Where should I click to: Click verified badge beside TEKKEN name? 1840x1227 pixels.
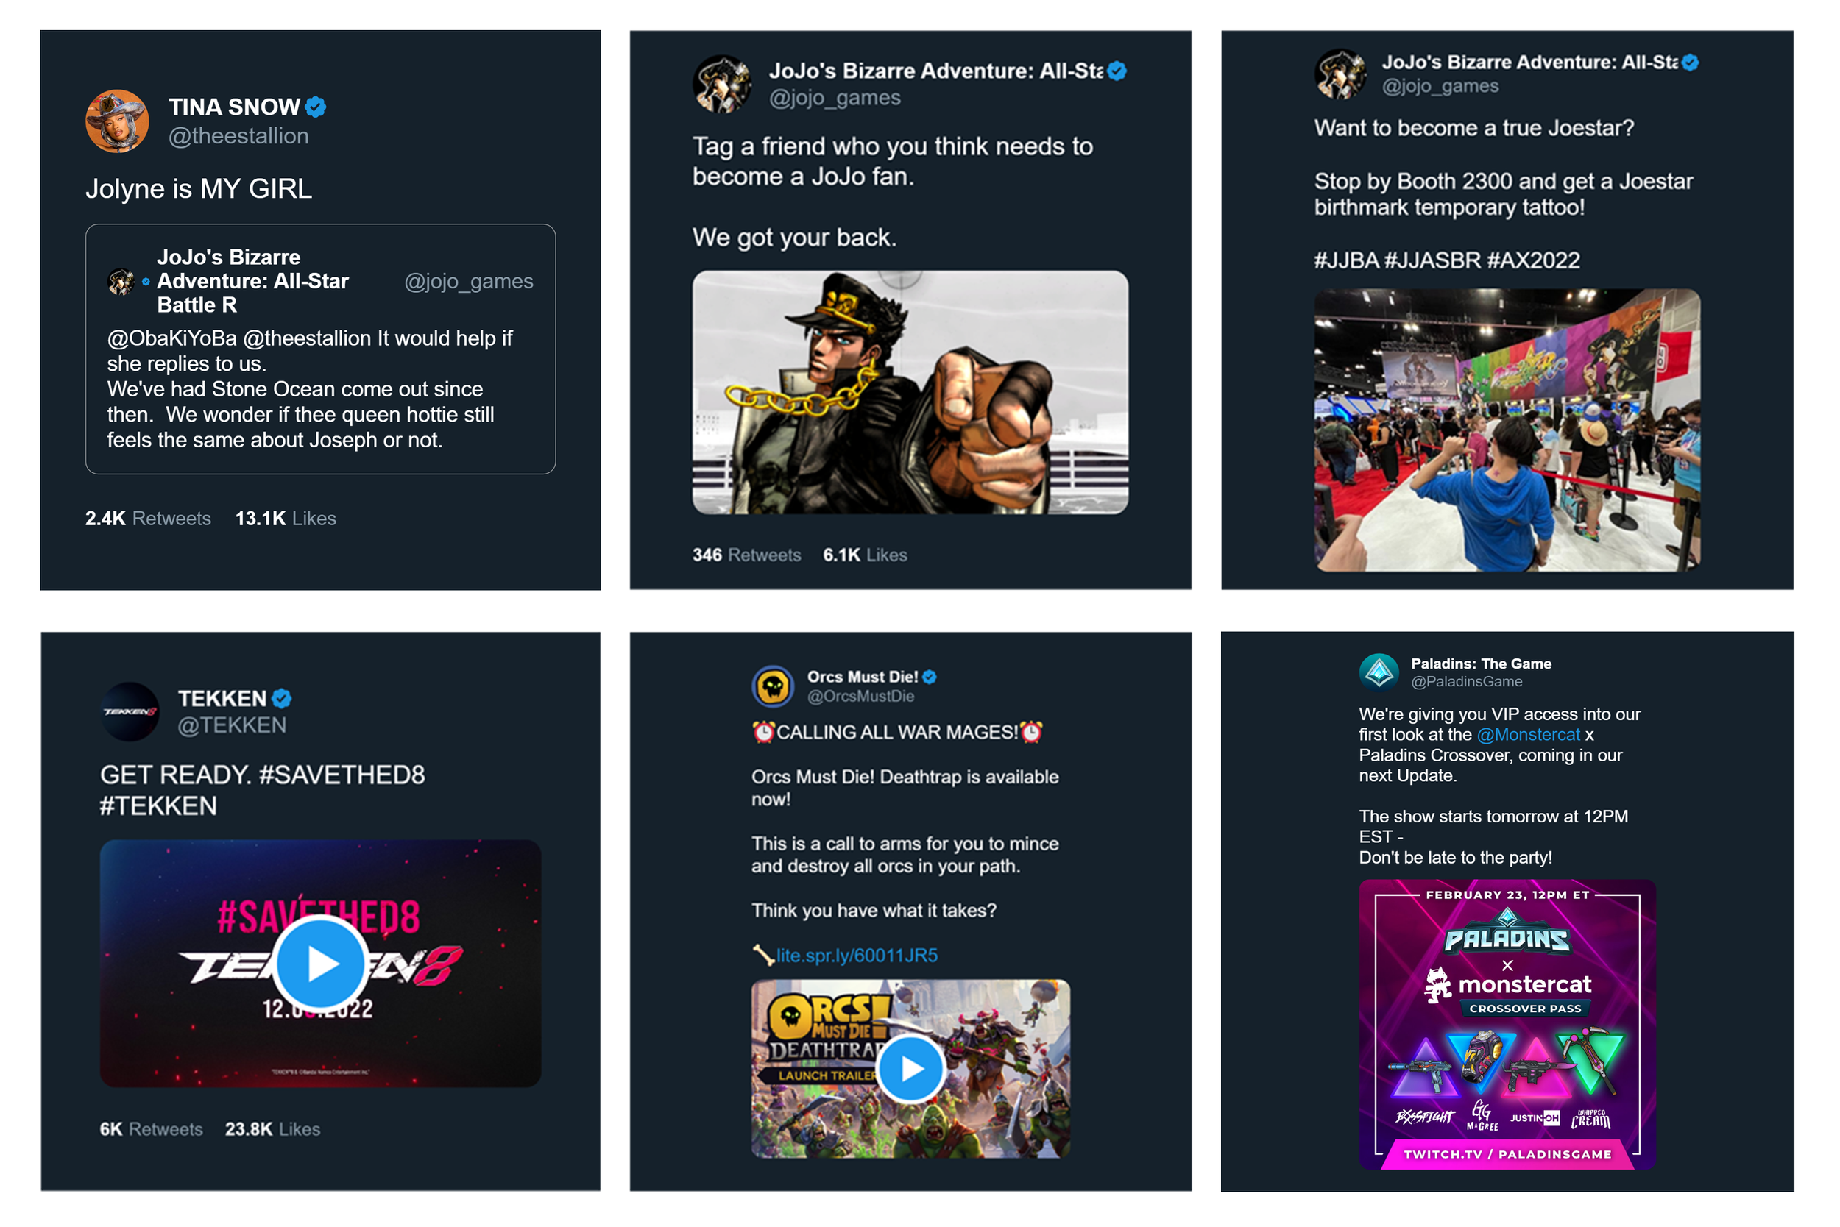click(x=282, y=698)
